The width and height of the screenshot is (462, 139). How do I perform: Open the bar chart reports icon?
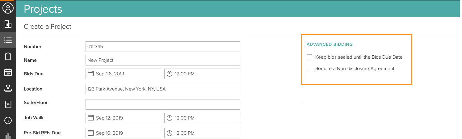tap(8, 135)
